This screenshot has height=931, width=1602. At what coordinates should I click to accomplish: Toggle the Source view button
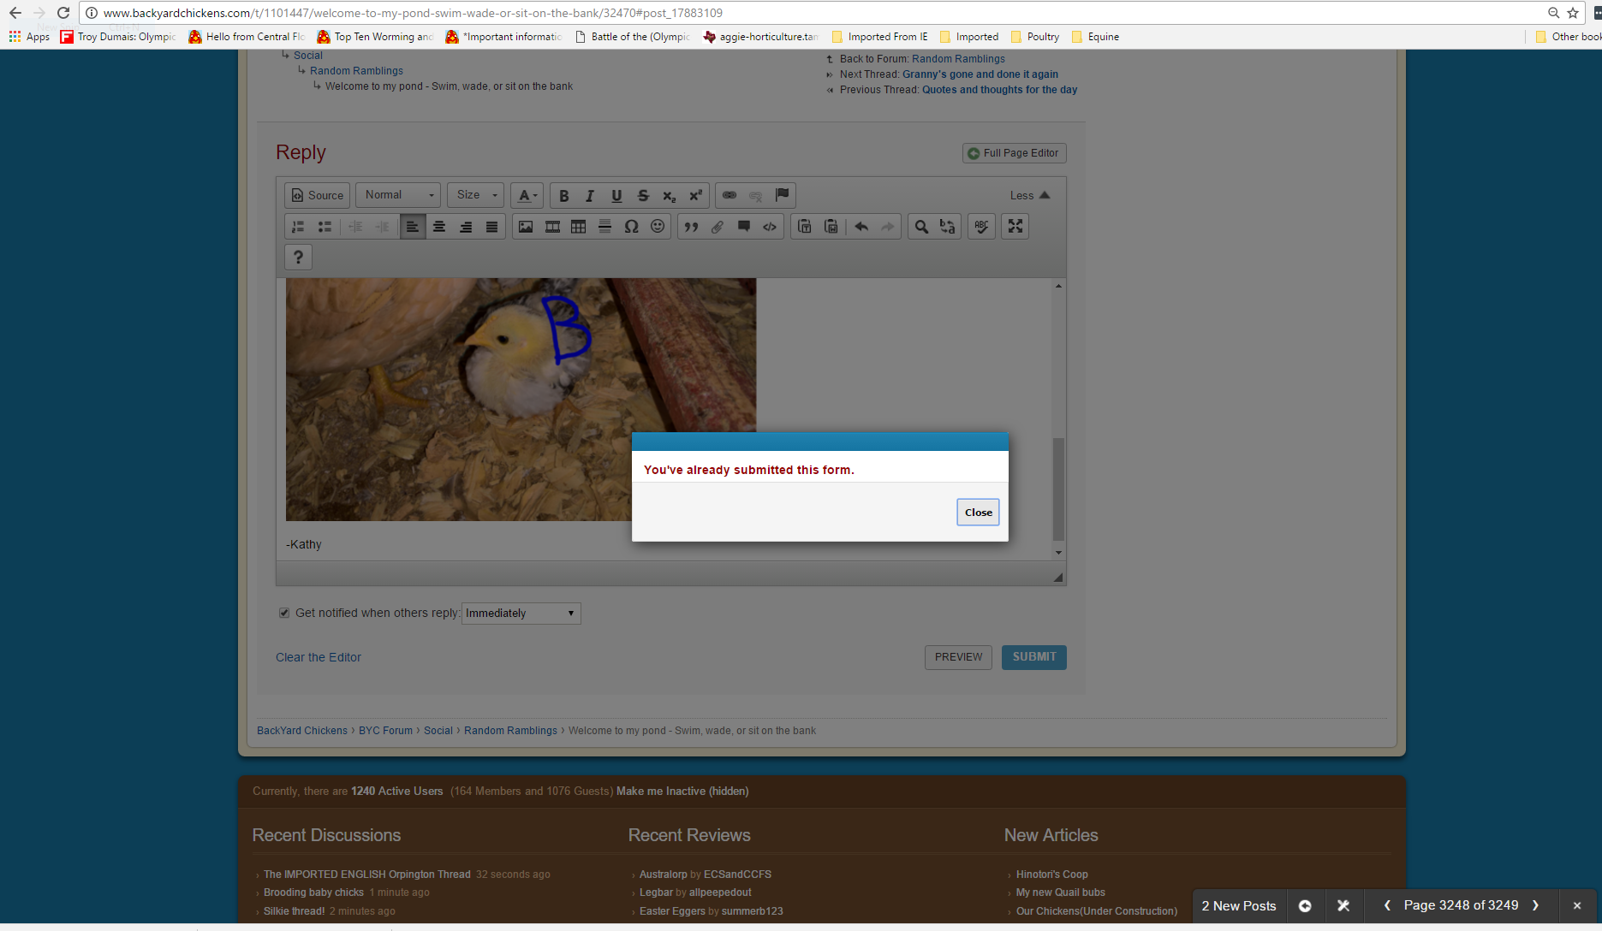[317, 196]
